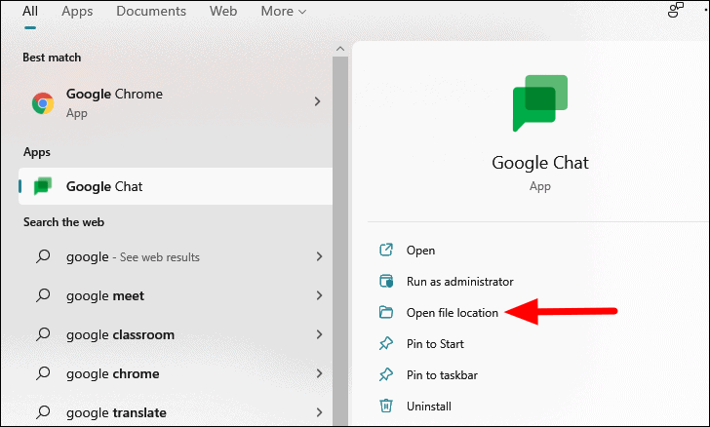Click the Uninstall trash can icon
710x427 pixels.
tap(386, 406)
